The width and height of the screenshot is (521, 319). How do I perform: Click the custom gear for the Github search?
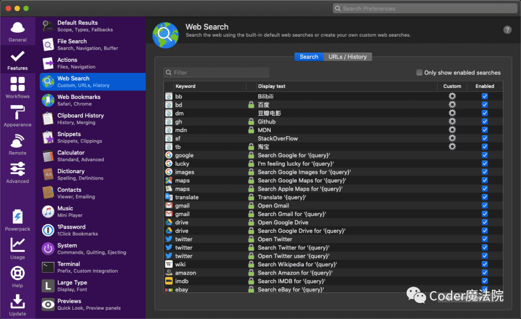click(452, 122)
